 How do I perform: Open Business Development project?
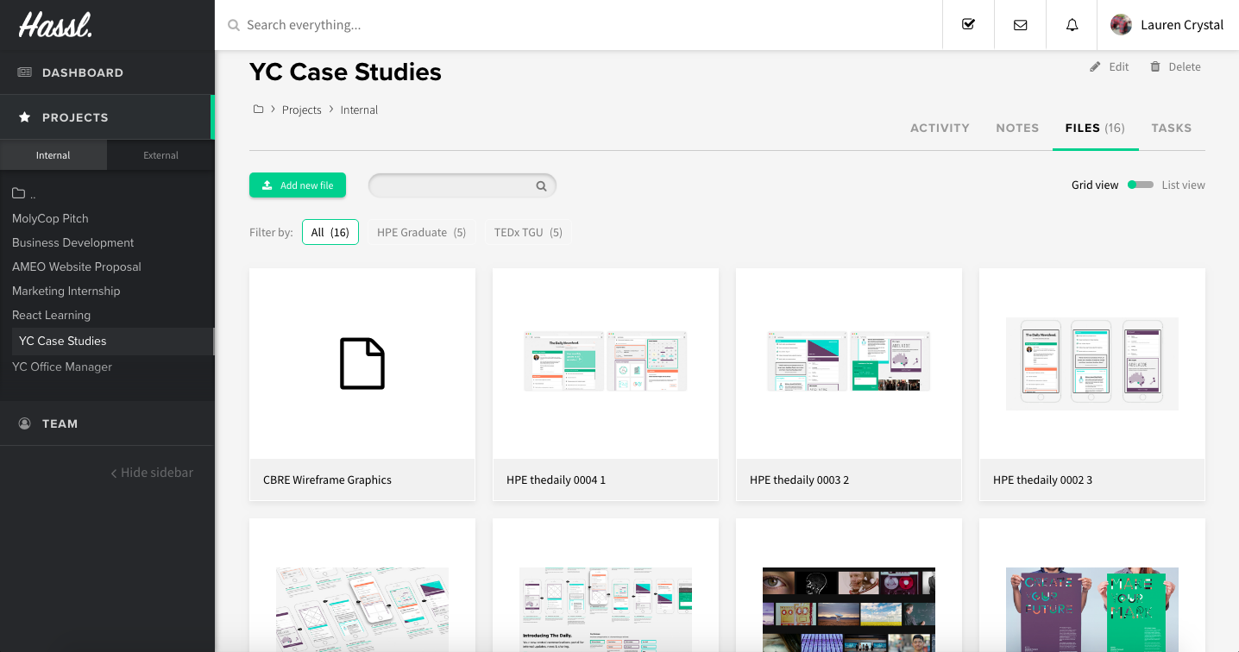(x=73, y=242)
